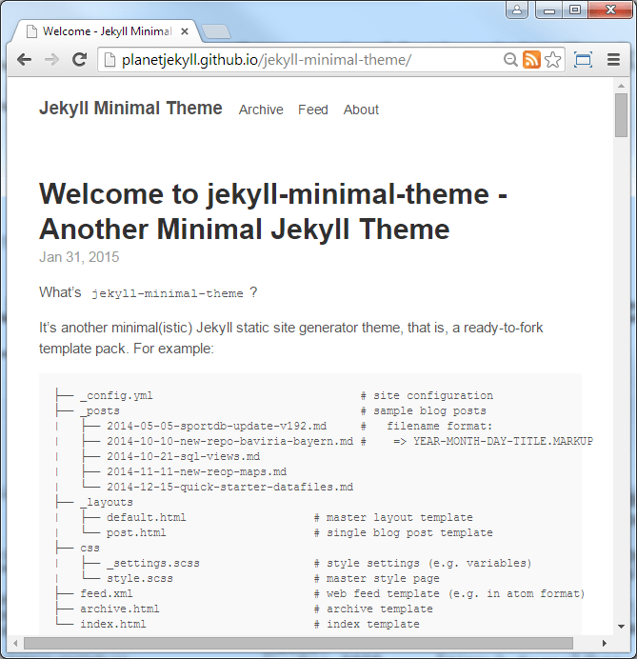637x659 pixels.
Task: Click the inline code "jekyll-minimal-theme"
Action: point(168,293)
